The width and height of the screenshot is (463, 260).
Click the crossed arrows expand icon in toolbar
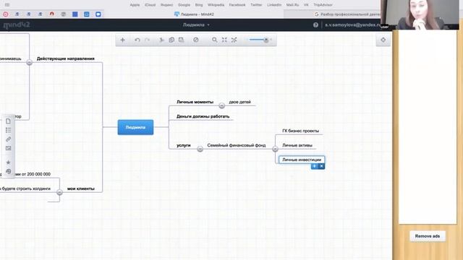pyautogui.click(x=234, y=40)
